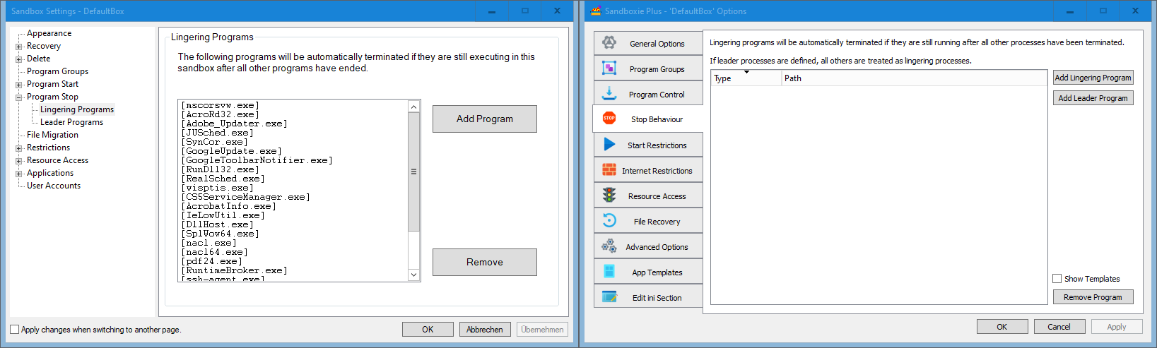1157x348 pixels.
Task: Click the File Recovery icon
Action: pyautogui.click(x=609, y=221)
